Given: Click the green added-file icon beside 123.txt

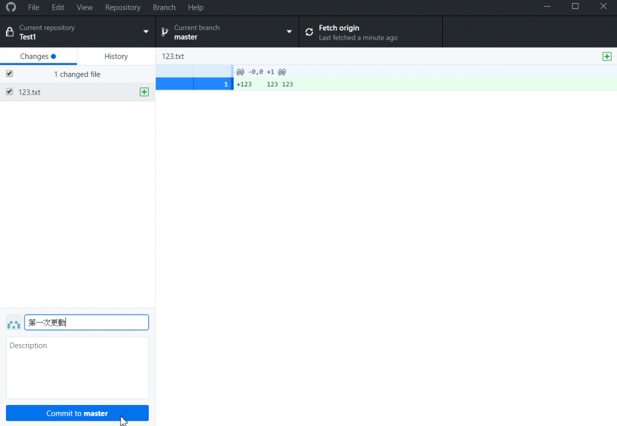Looking at the screenshot, I should click(x=145, y=92).
